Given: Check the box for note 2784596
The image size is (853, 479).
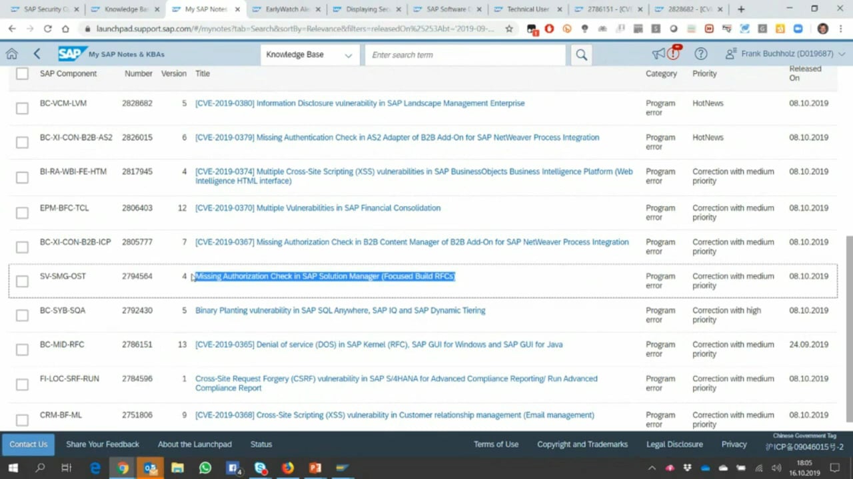Looking at the screenshot, I should (22, 384).
